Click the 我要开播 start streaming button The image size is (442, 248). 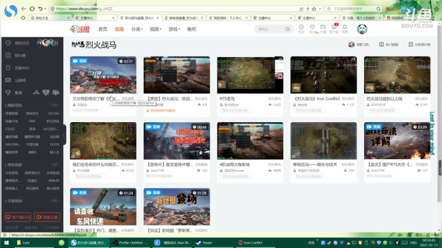[47, 217]
